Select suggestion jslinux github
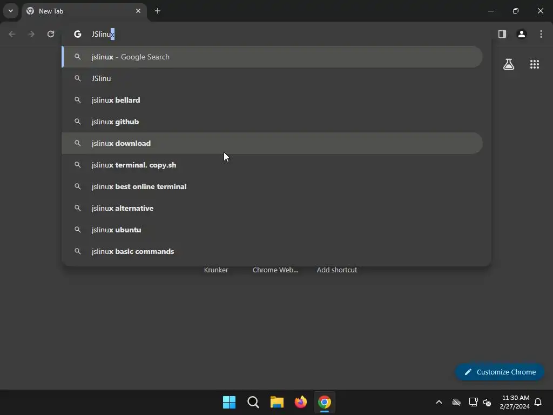Viewport: 553px width, 415px height. pyautogui.click(x=272, y=122)
